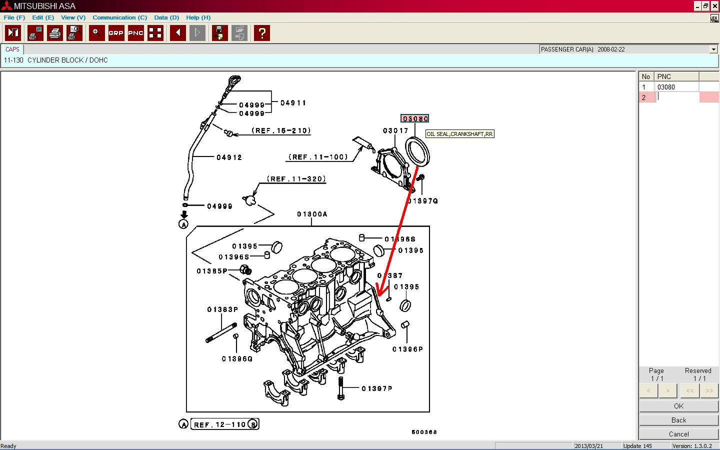Click the greyed open folder icon
720x450 pixels.
coord(239,33)
